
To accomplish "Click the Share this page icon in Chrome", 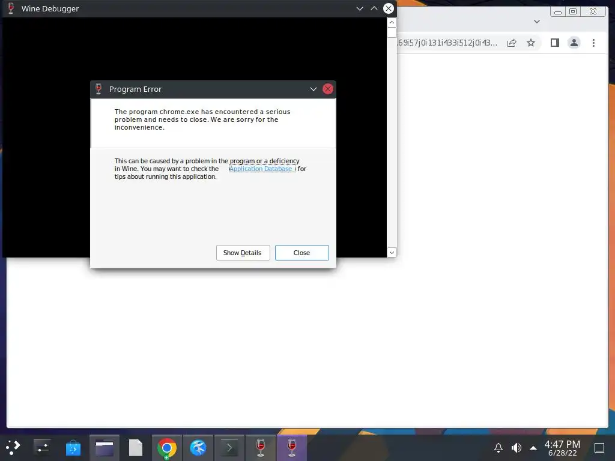I will [x=512, y=43].
